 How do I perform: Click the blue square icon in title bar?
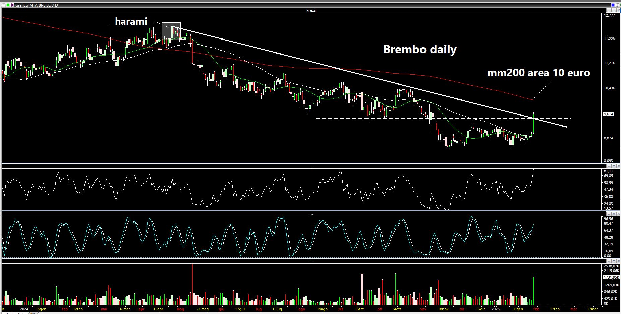click(613, 5)
